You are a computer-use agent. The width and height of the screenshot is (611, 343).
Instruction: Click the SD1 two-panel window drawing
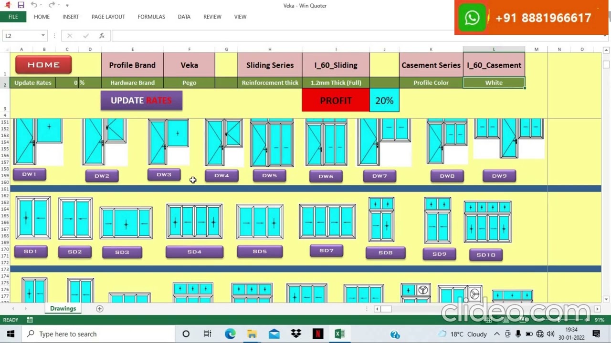coord(33,218)
